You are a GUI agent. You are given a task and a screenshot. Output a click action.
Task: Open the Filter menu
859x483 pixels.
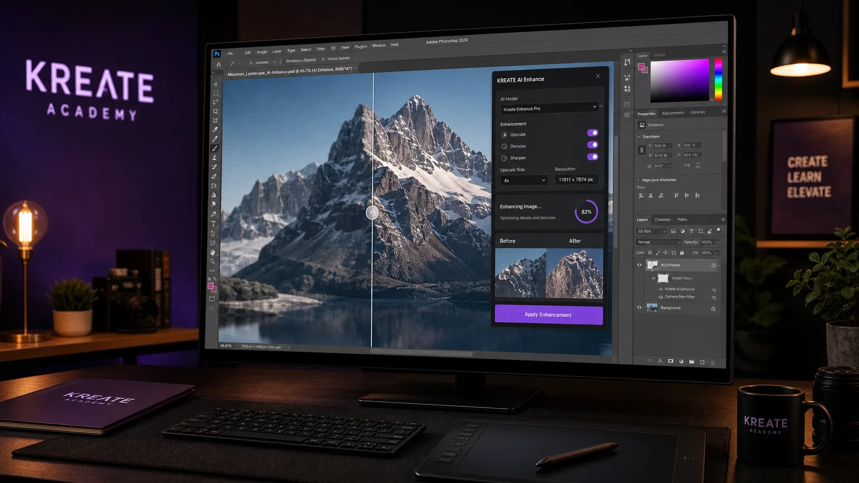(x=320, y=49)
